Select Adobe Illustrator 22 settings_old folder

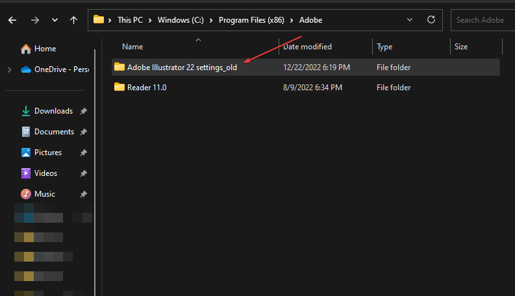coord(182,68)
